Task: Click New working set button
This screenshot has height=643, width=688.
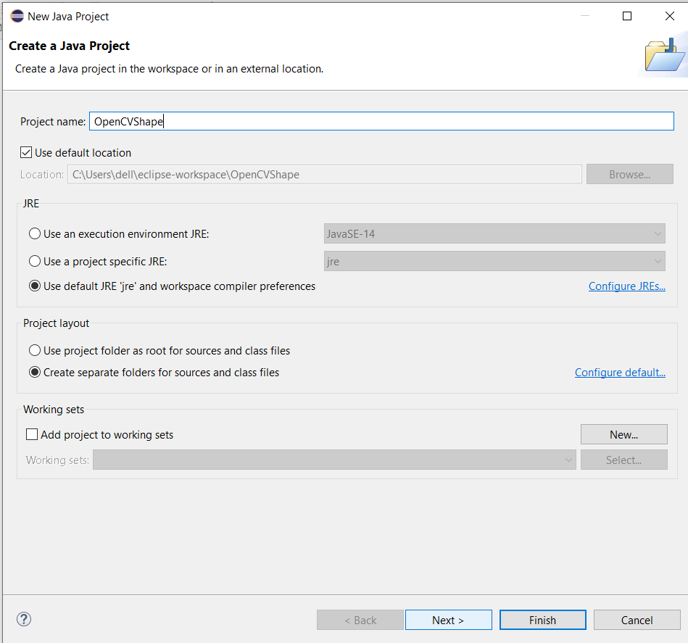Action: [x=623, y=435]
